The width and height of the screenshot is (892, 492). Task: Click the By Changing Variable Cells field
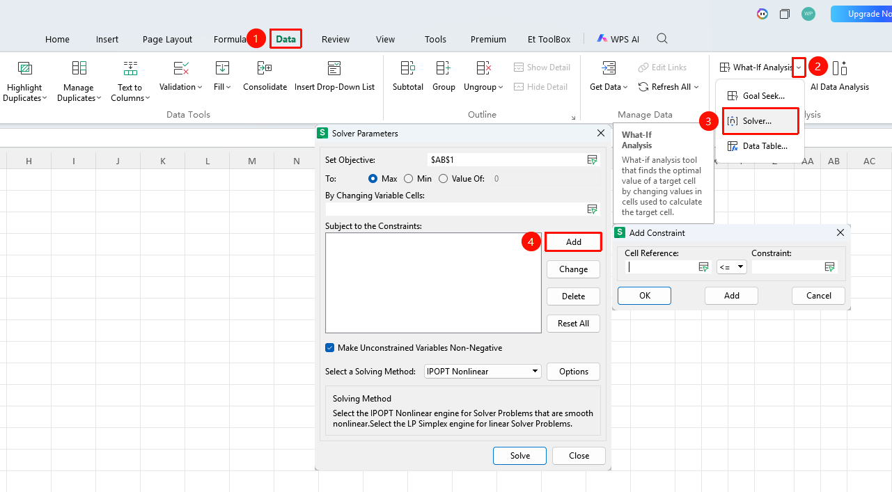(x=455, y=209)
